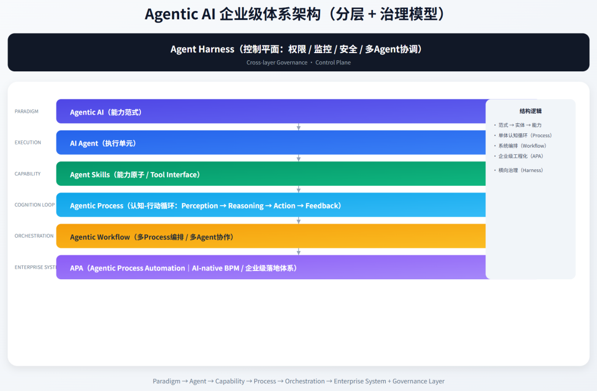Click the purple APA enterprise system bar

(271, 268)
